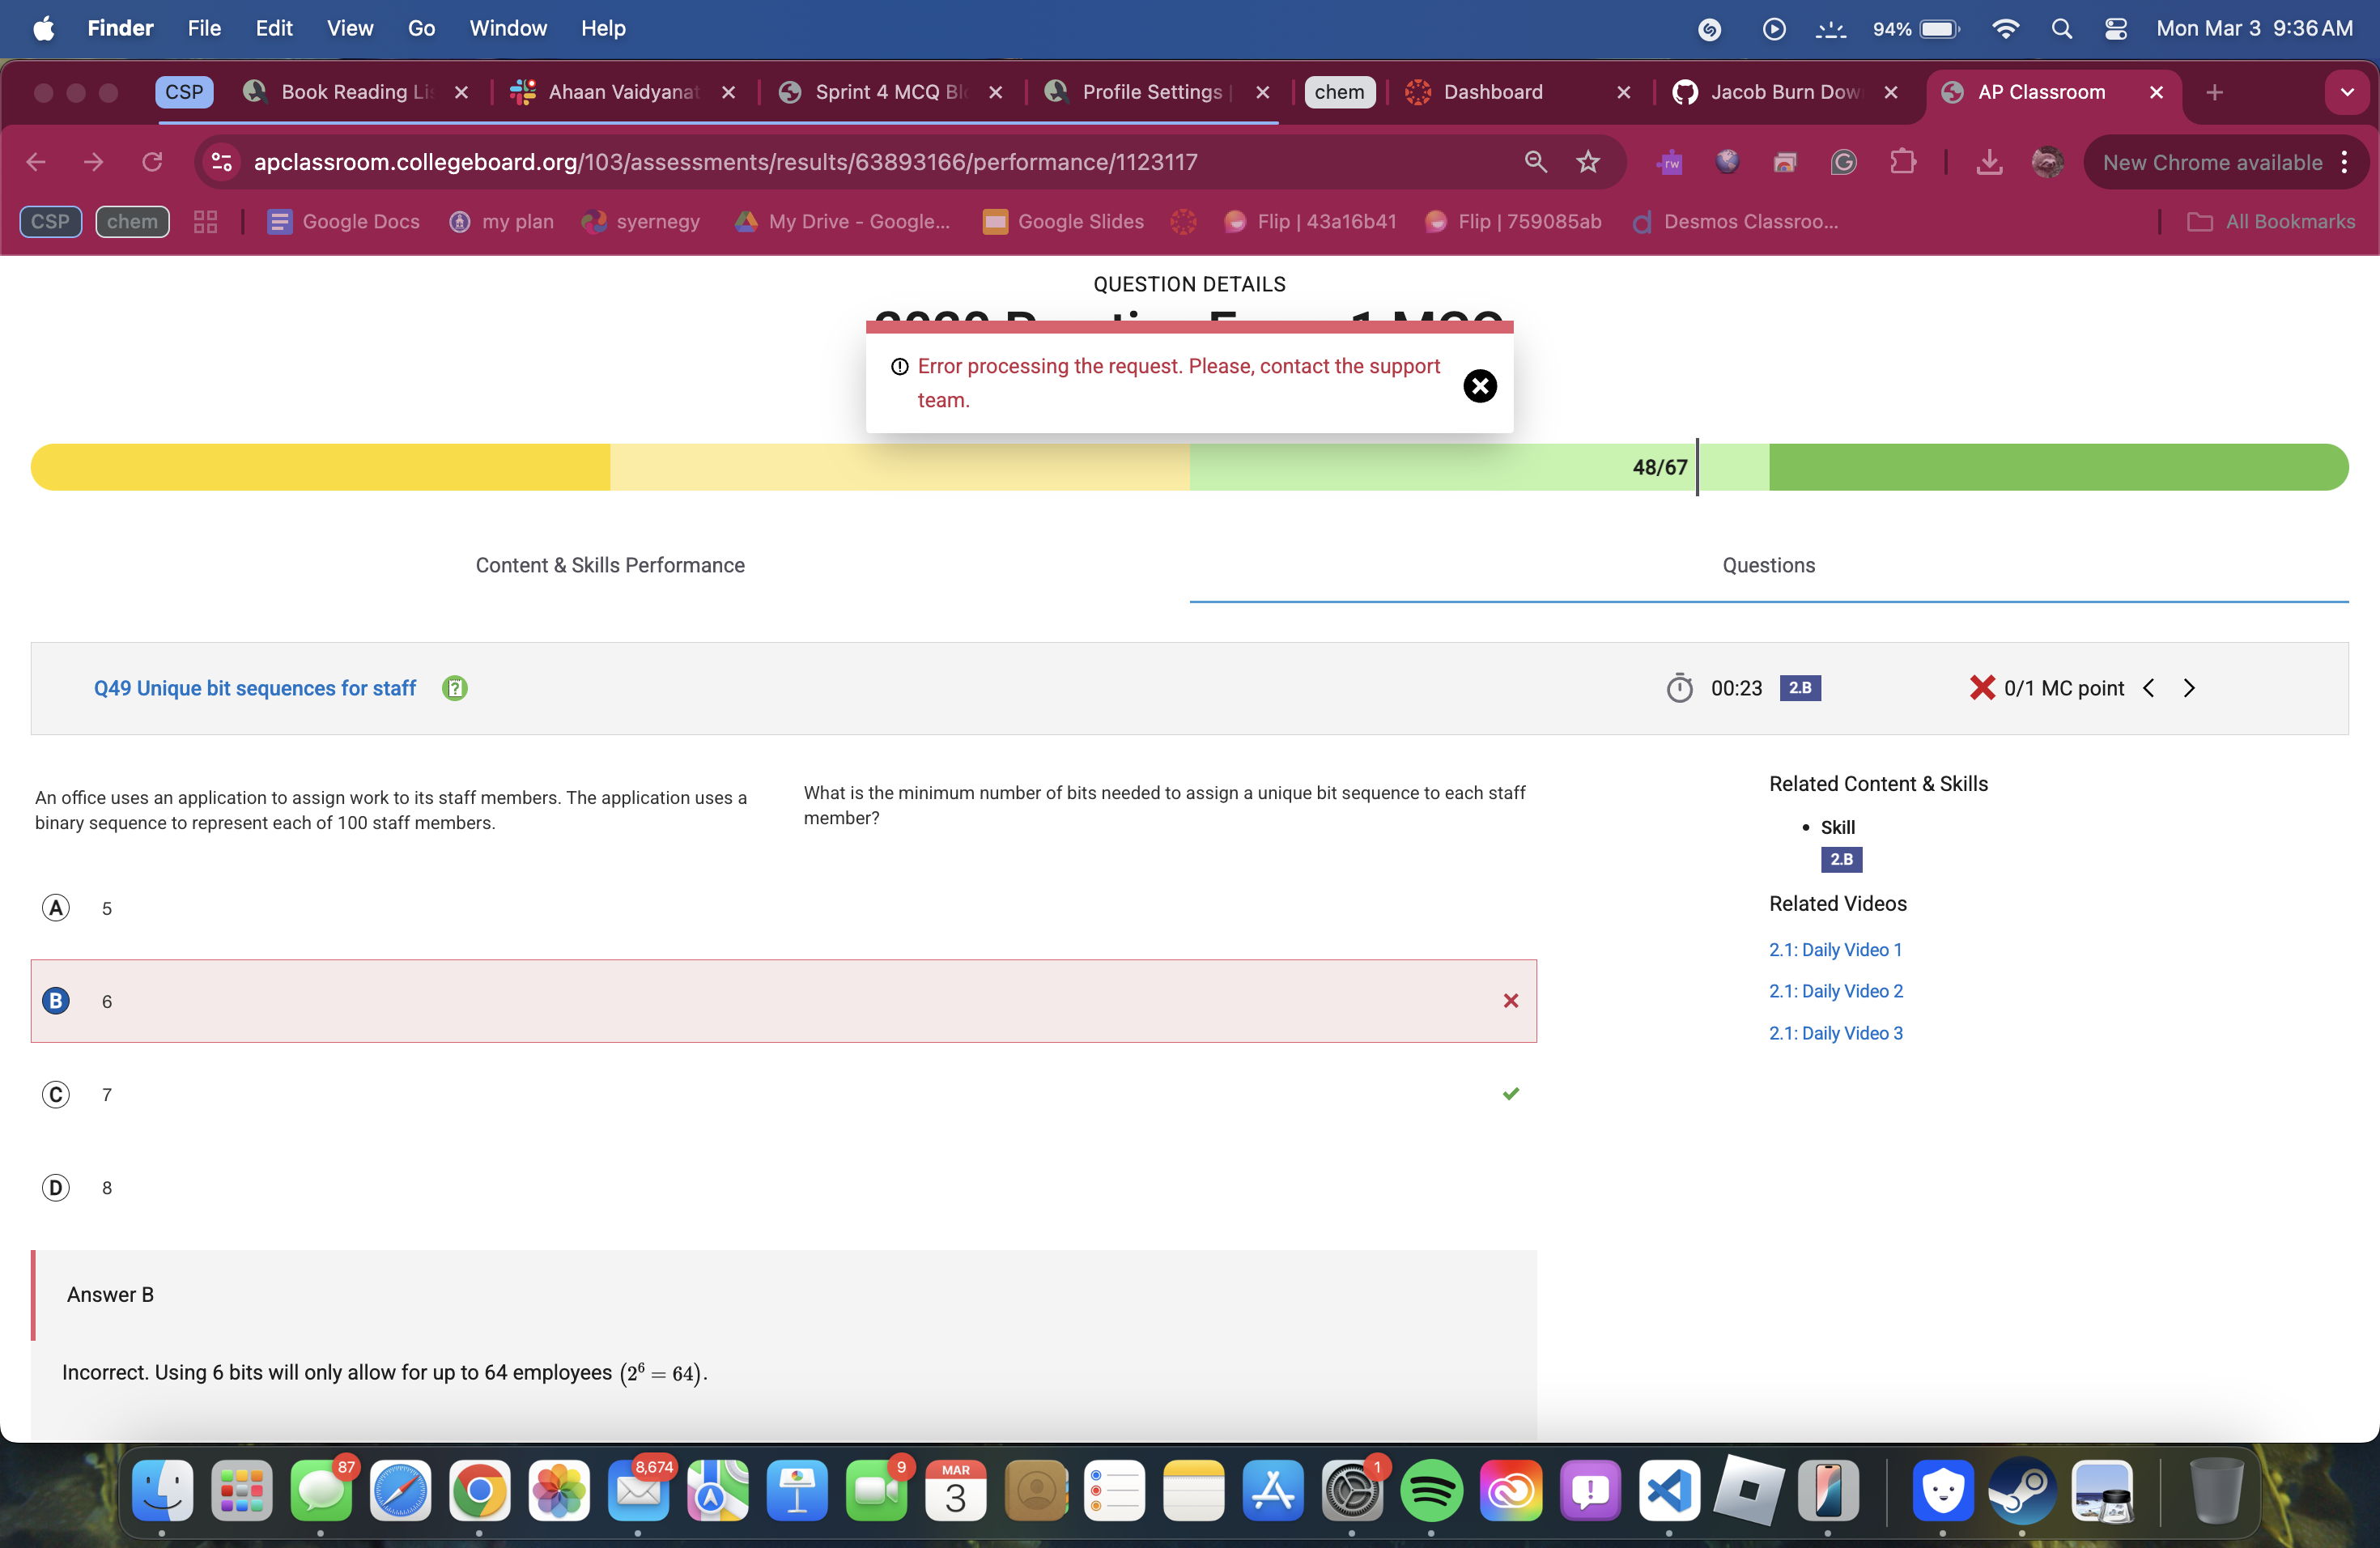Click the Chrome downloads icon
The height and width of the screenshot is (1548, 2380).
pos(1989,162)
